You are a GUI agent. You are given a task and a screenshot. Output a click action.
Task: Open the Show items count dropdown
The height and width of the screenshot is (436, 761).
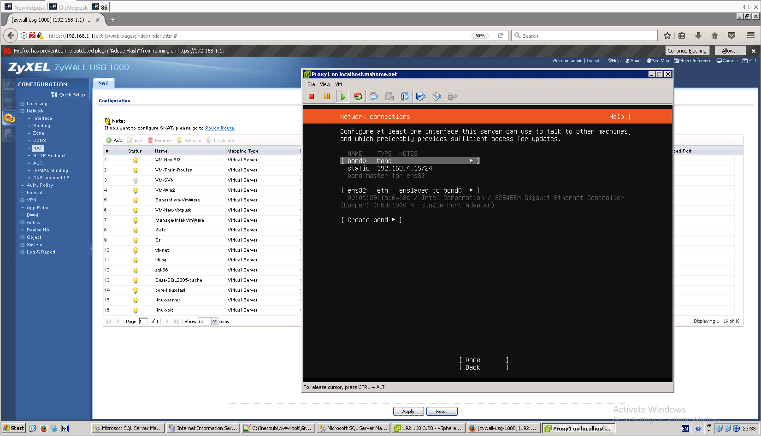[x=214, y=321]
